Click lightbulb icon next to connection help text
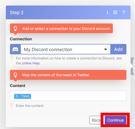The image size is (135, 129). (x=12, y=57)
